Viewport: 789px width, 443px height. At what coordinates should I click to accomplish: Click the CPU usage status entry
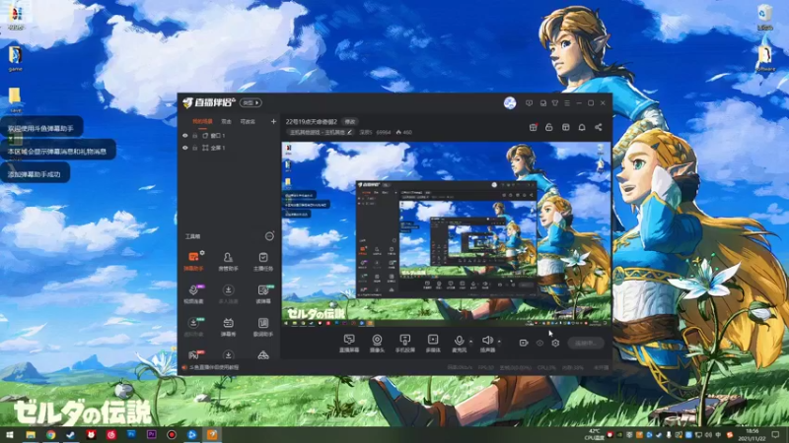546,367
